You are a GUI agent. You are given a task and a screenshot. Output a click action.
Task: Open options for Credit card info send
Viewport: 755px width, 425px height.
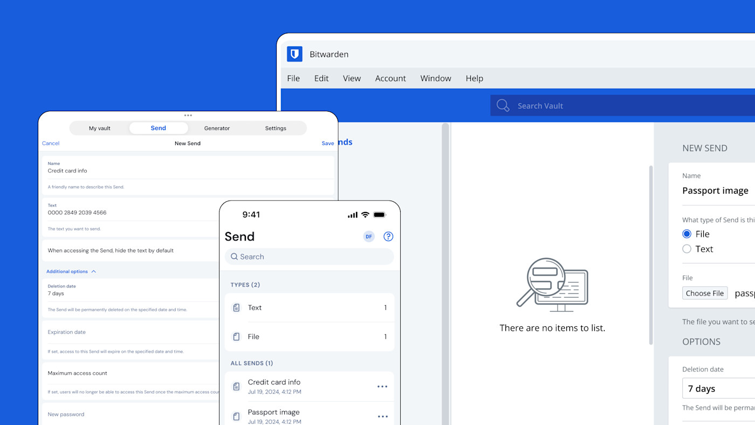[382, 387]
